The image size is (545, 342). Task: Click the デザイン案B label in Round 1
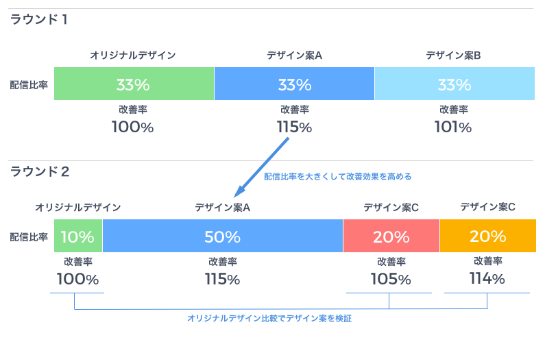click(x=453, y=56)
